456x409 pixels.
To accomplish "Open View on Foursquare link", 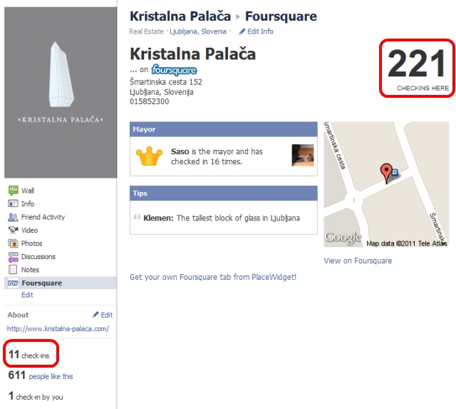I will coord(358,261).
